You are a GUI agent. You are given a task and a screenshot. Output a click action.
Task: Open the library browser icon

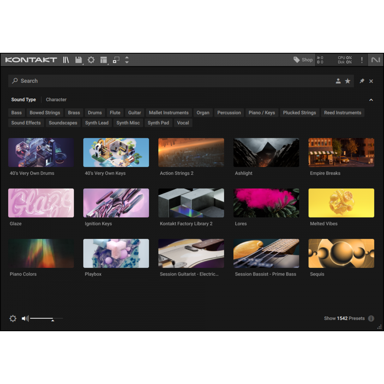click(66, 60)
